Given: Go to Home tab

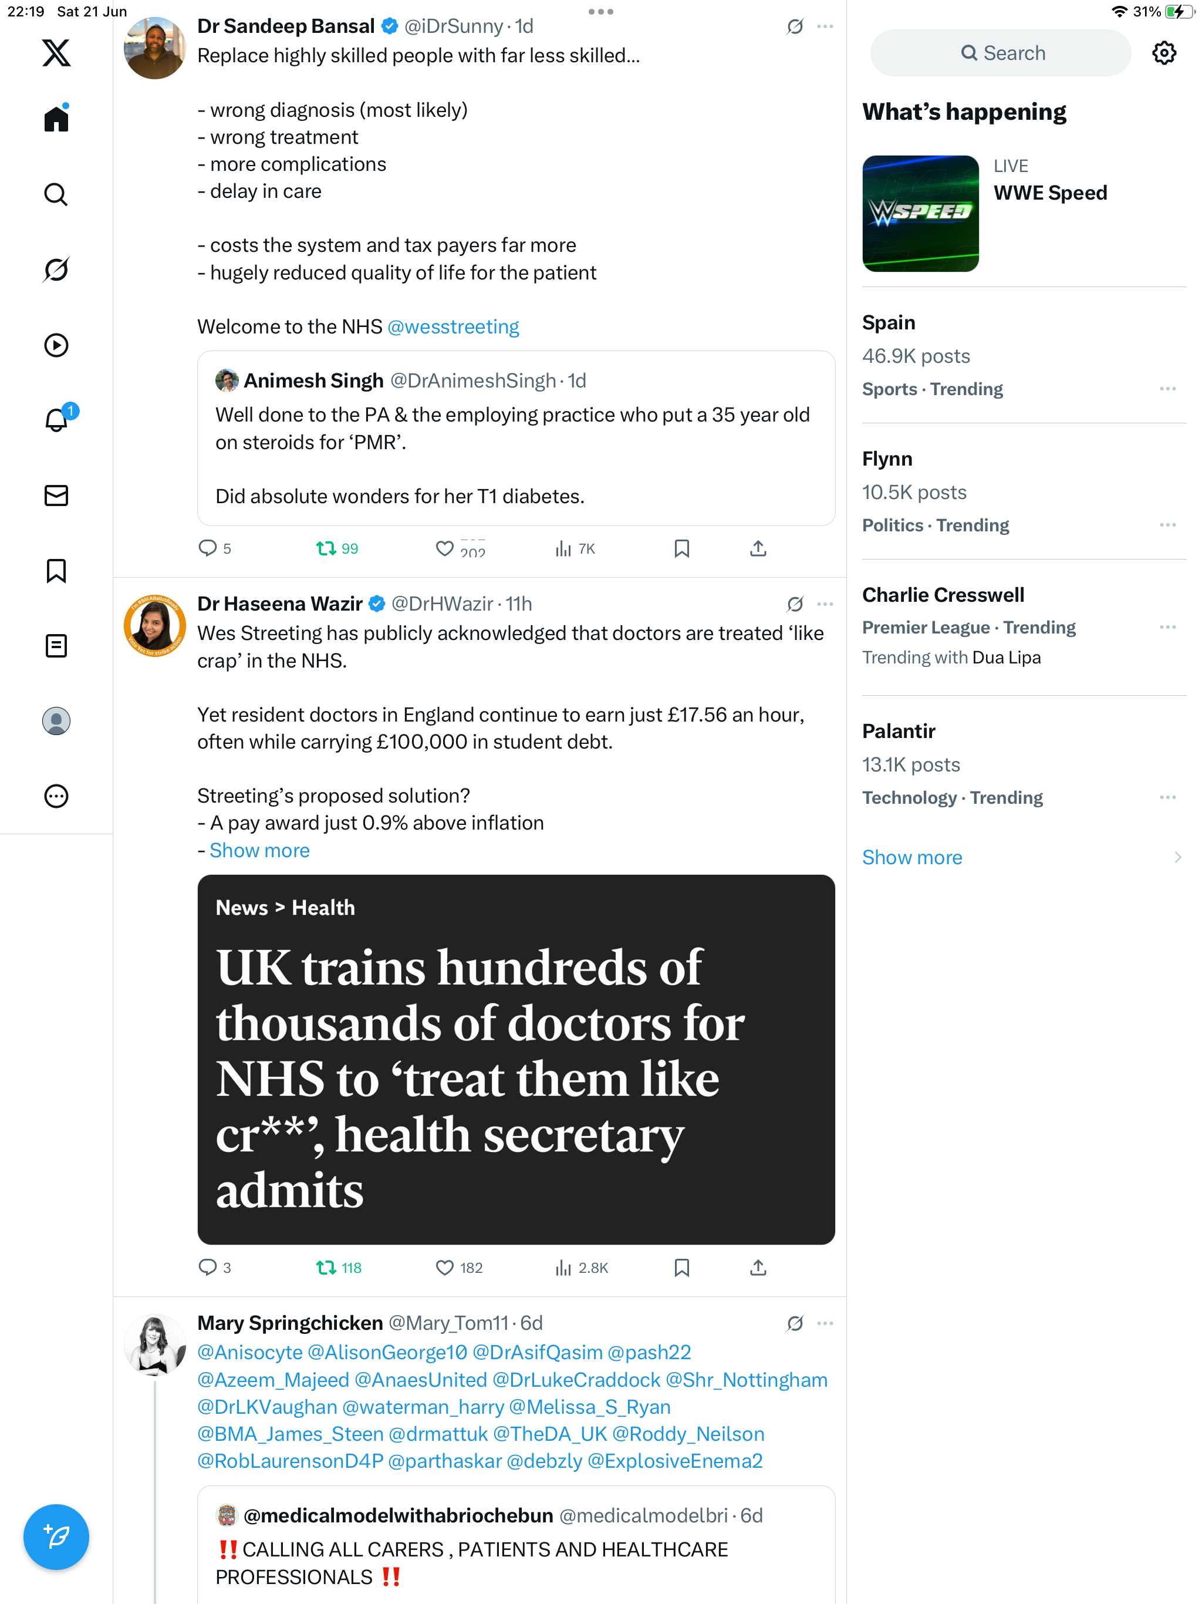Looking at the screenshot, I should point(56,118).
